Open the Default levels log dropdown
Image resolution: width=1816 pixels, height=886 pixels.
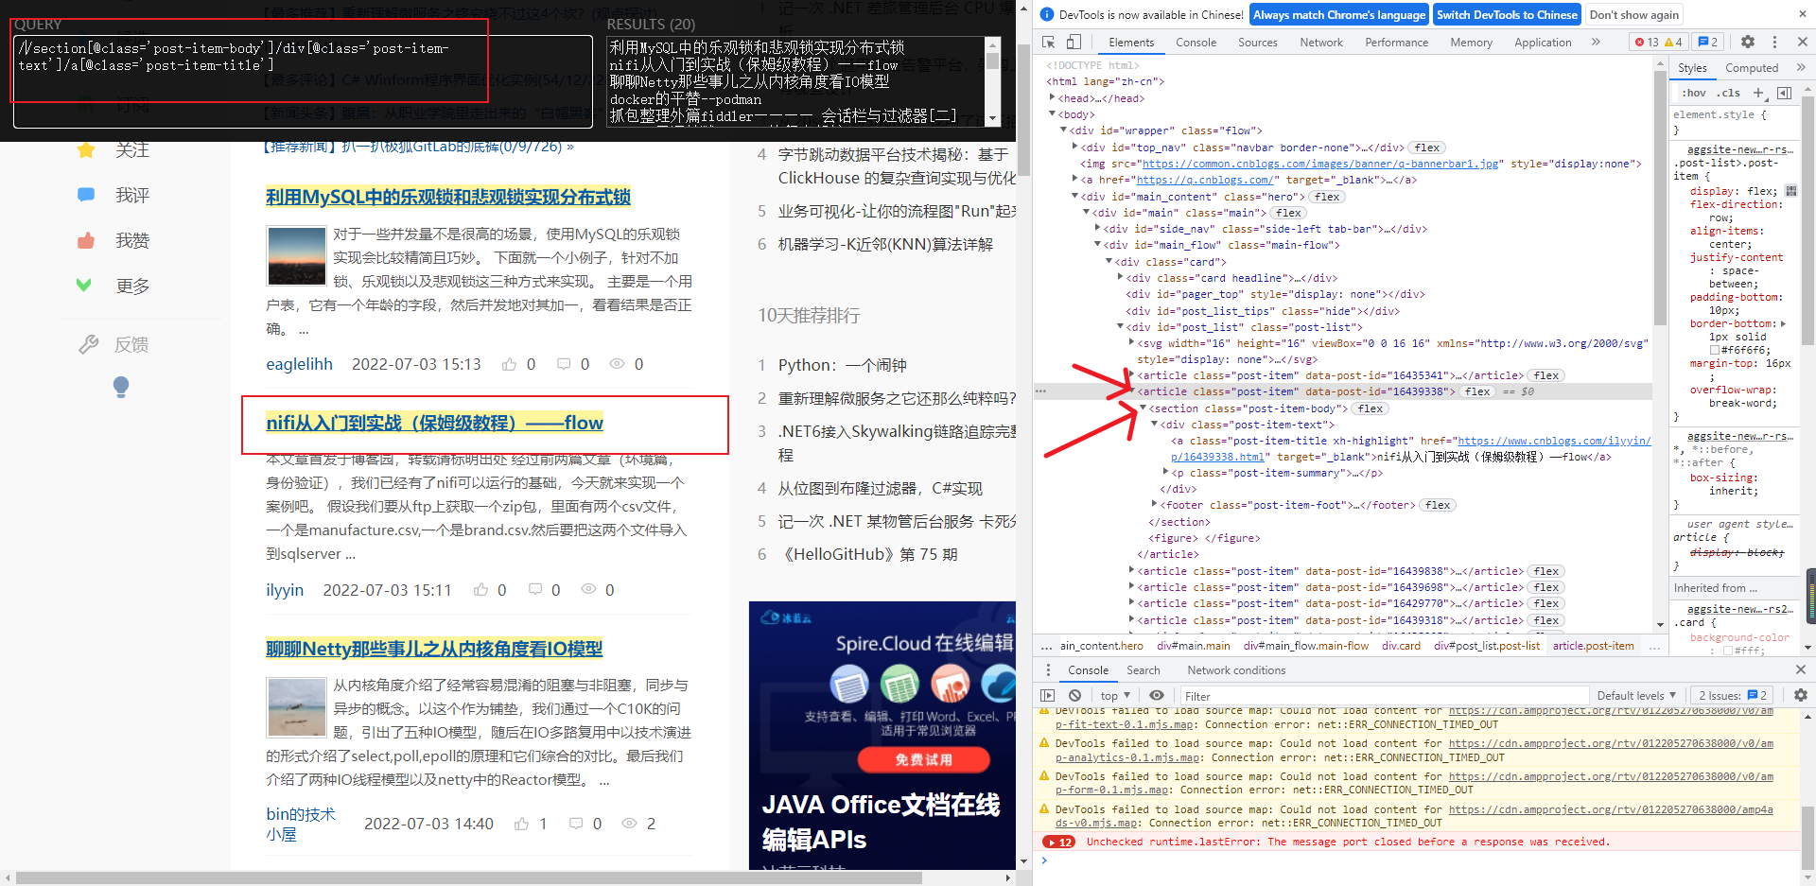[1636, 695]
